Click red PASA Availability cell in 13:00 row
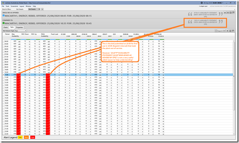The width and height of the screenshot is (239, 143). click(48, 85)
